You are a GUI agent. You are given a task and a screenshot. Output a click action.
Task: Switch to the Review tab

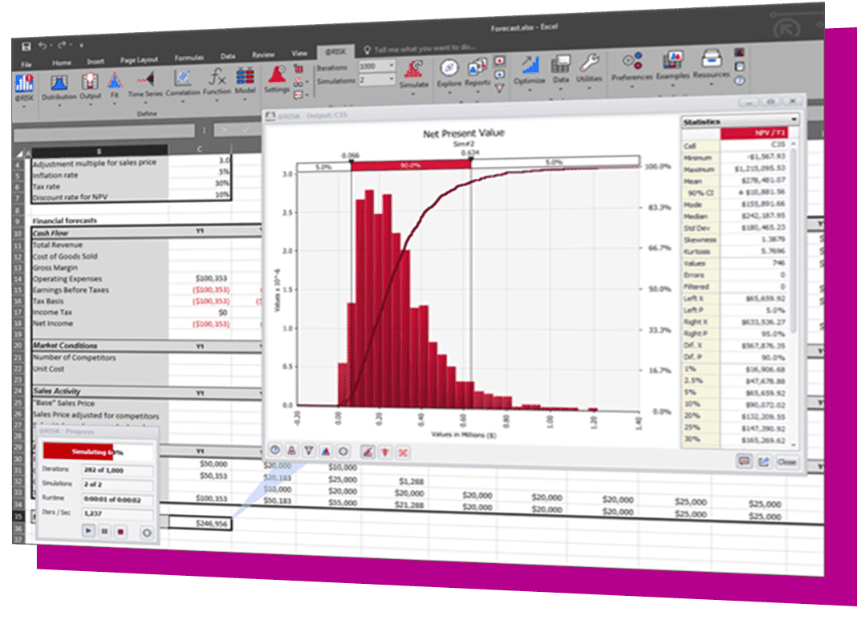point(263,55)
